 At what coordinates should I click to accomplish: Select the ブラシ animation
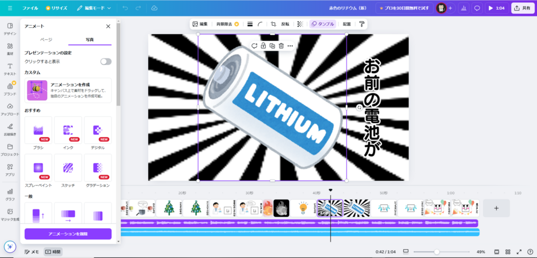click(38, 133)
